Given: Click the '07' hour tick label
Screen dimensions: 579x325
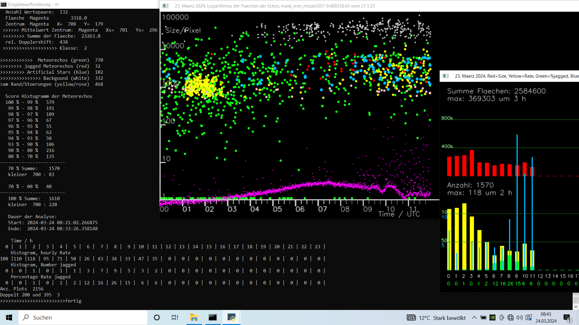Looking at the screenshot, I should click(x=322, y=209).
